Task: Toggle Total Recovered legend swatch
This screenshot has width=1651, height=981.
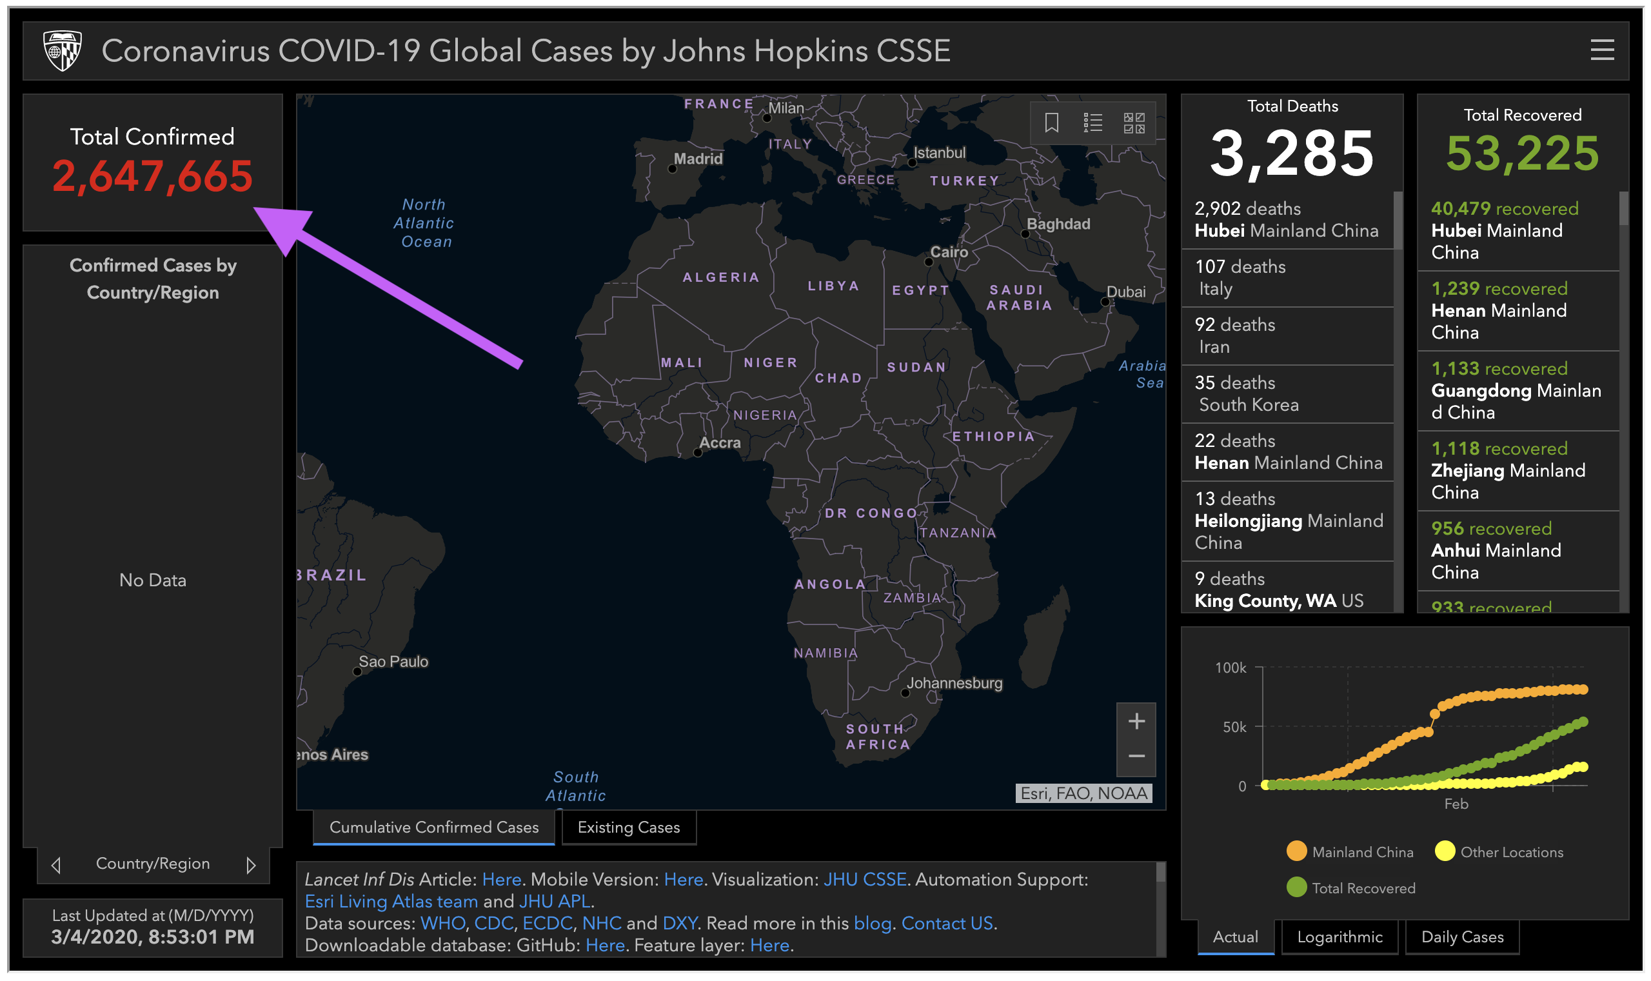Action: [x=1296, y=887]
